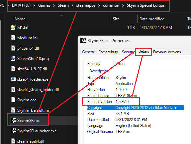Select SkyrimSELauncher.exe file name
The image size is (191, 144).
pos(37,131)
